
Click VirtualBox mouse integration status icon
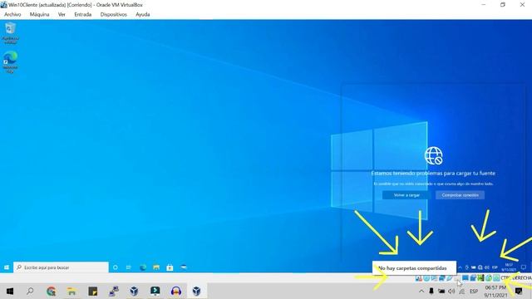point(489,278)
